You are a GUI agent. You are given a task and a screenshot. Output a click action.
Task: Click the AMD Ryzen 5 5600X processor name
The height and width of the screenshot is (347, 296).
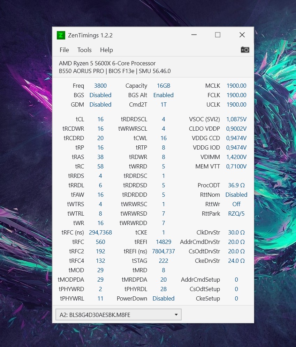[107, 63]
